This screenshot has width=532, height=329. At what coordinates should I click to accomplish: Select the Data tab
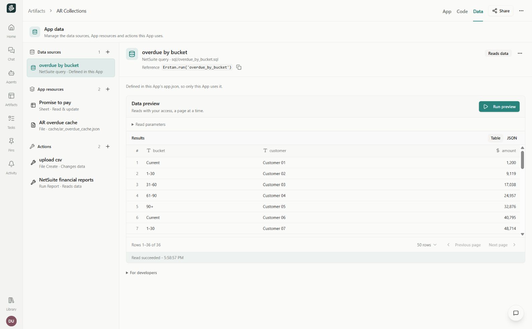tap(478, 11)
